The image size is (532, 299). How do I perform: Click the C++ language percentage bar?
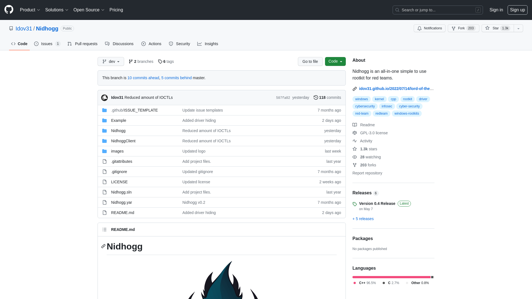[391, 277]
